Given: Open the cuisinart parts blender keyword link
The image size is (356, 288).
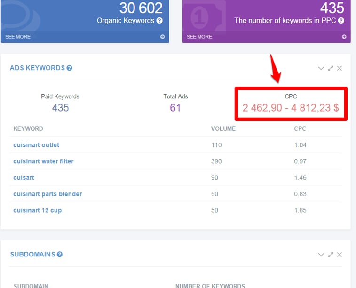Looking at the screenshot, I should 47,194.
